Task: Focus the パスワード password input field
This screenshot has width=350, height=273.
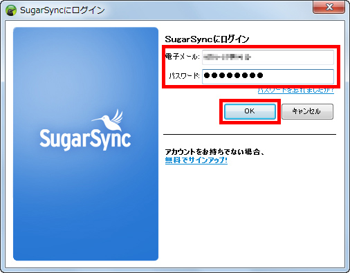Action: [x=268, y=77]
